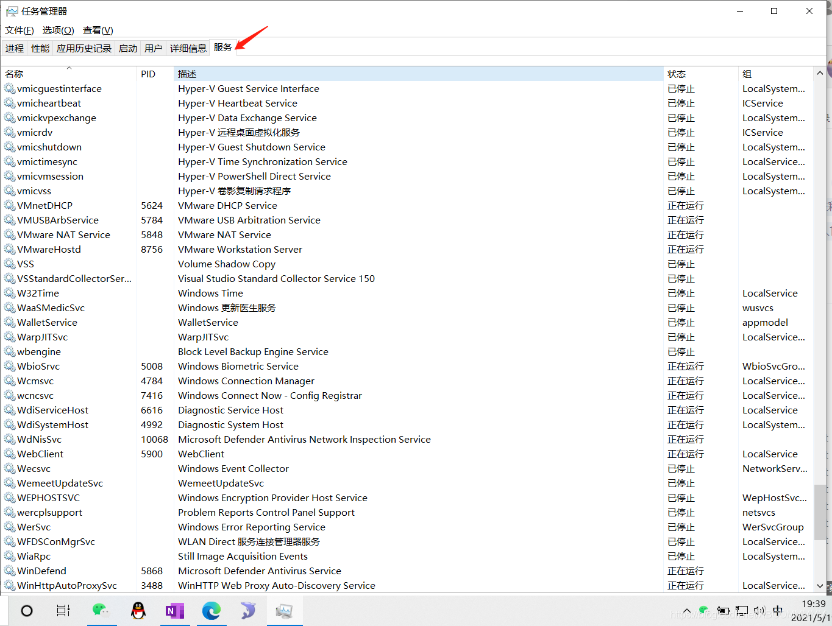
Task: Click the service icon for VMwareHostd
Action: (x=10, y=249)
